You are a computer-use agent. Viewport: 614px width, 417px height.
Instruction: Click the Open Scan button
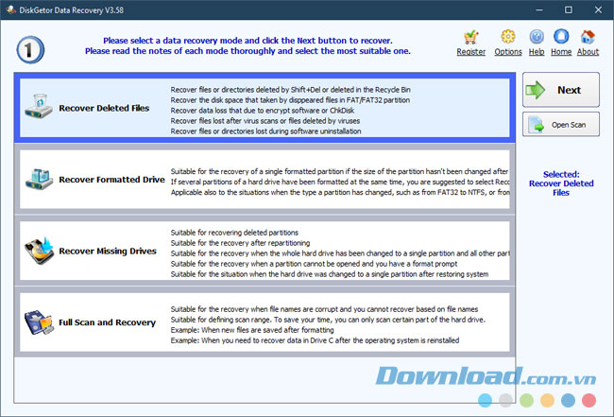pyautogui.click(x=561, y=125)
